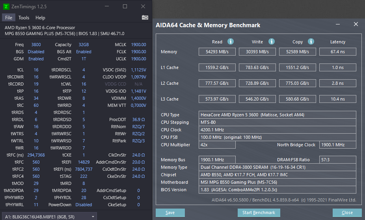Click the Memory Copy value 52589 MB/s
The height and width of the screenshot is (220, 365).
(x=298, y=52)
